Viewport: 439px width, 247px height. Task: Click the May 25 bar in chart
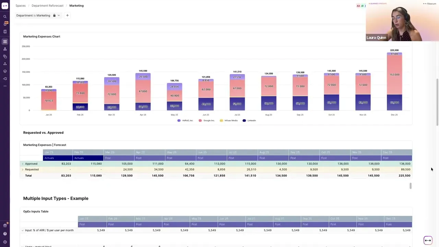click(174, 97)
